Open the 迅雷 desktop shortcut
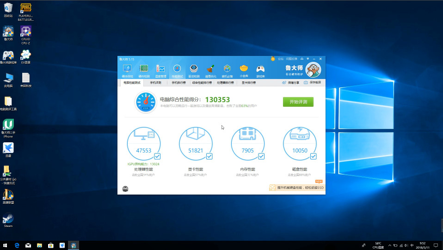 tap(8, 150)
